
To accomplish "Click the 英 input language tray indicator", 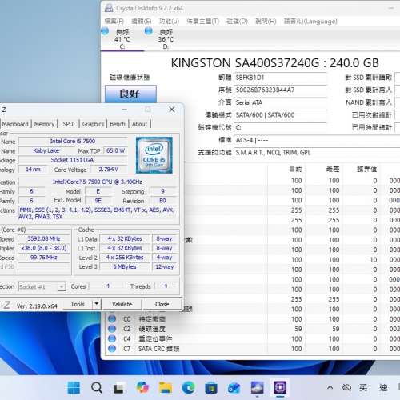I will (363, 387).
